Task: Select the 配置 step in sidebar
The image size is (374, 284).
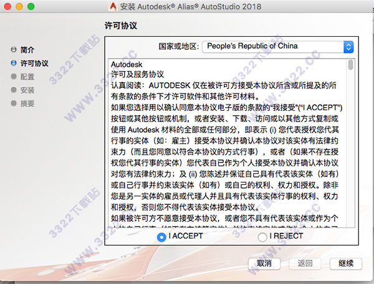Action: [27, 77]
